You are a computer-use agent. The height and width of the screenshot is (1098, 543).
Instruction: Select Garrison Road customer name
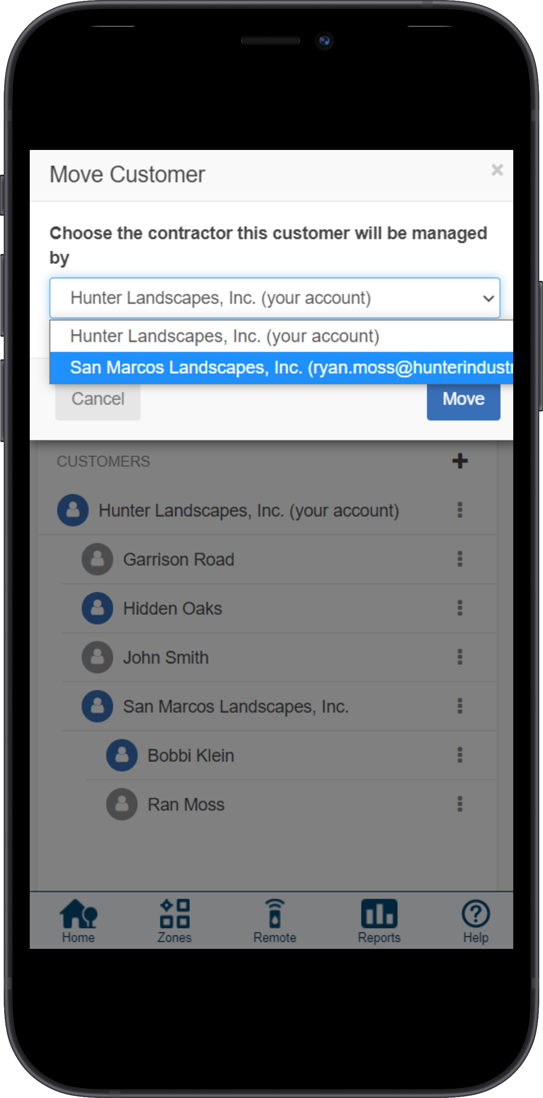click(179, 559)
